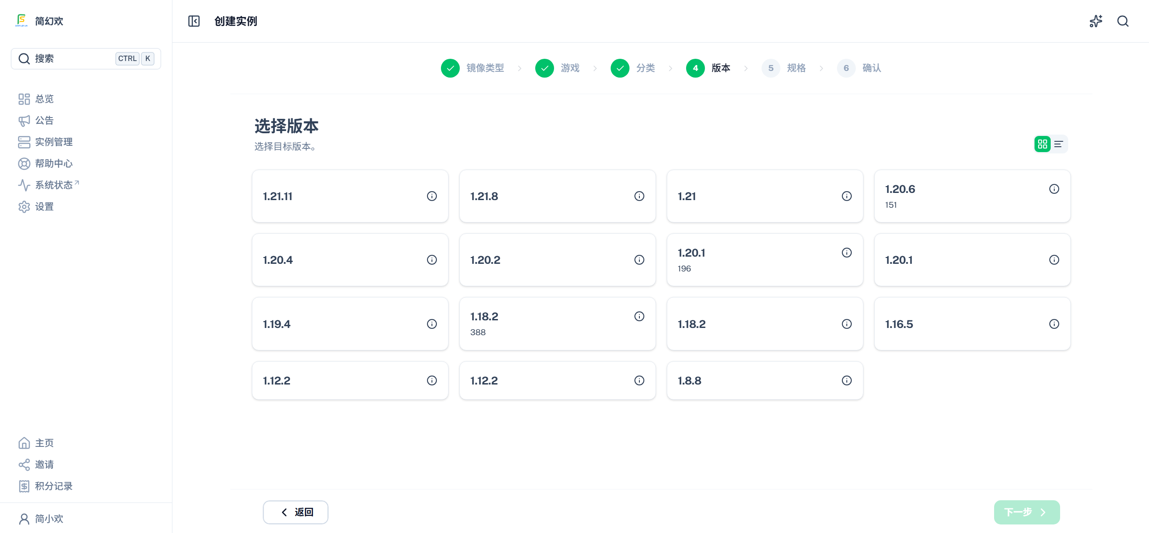Focus the sidebar 搜索 search field
1149x533 pixels.
coord(86,59)
